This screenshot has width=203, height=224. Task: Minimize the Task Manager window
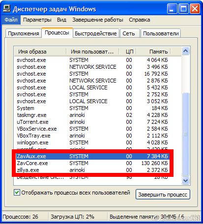[x=172, y=8]
